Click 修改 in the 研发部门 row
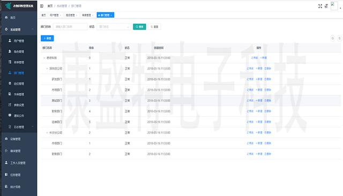The image size is (343, 196). point(250,79)
